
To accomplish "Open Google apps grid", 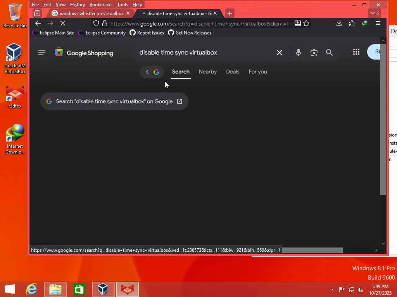I will [x=356, y=52].
